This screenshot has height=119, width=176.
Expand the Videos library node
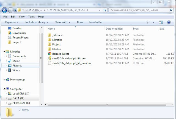[x=6, y=70]
